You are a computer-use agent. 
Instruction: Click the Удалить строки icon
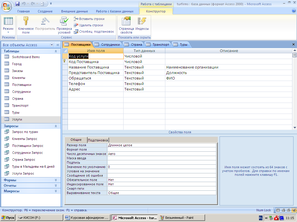76,25
